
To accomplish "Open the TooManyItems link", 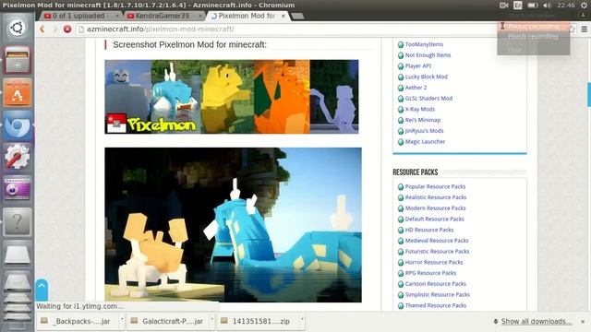I will coord(424,44).
